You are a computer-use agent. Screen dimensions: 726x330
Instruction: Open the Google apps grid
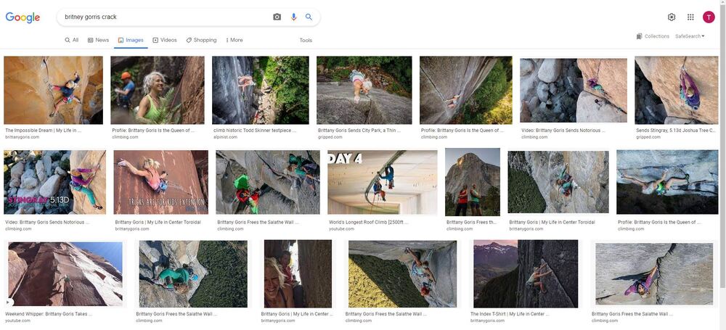tap(690, 17)
